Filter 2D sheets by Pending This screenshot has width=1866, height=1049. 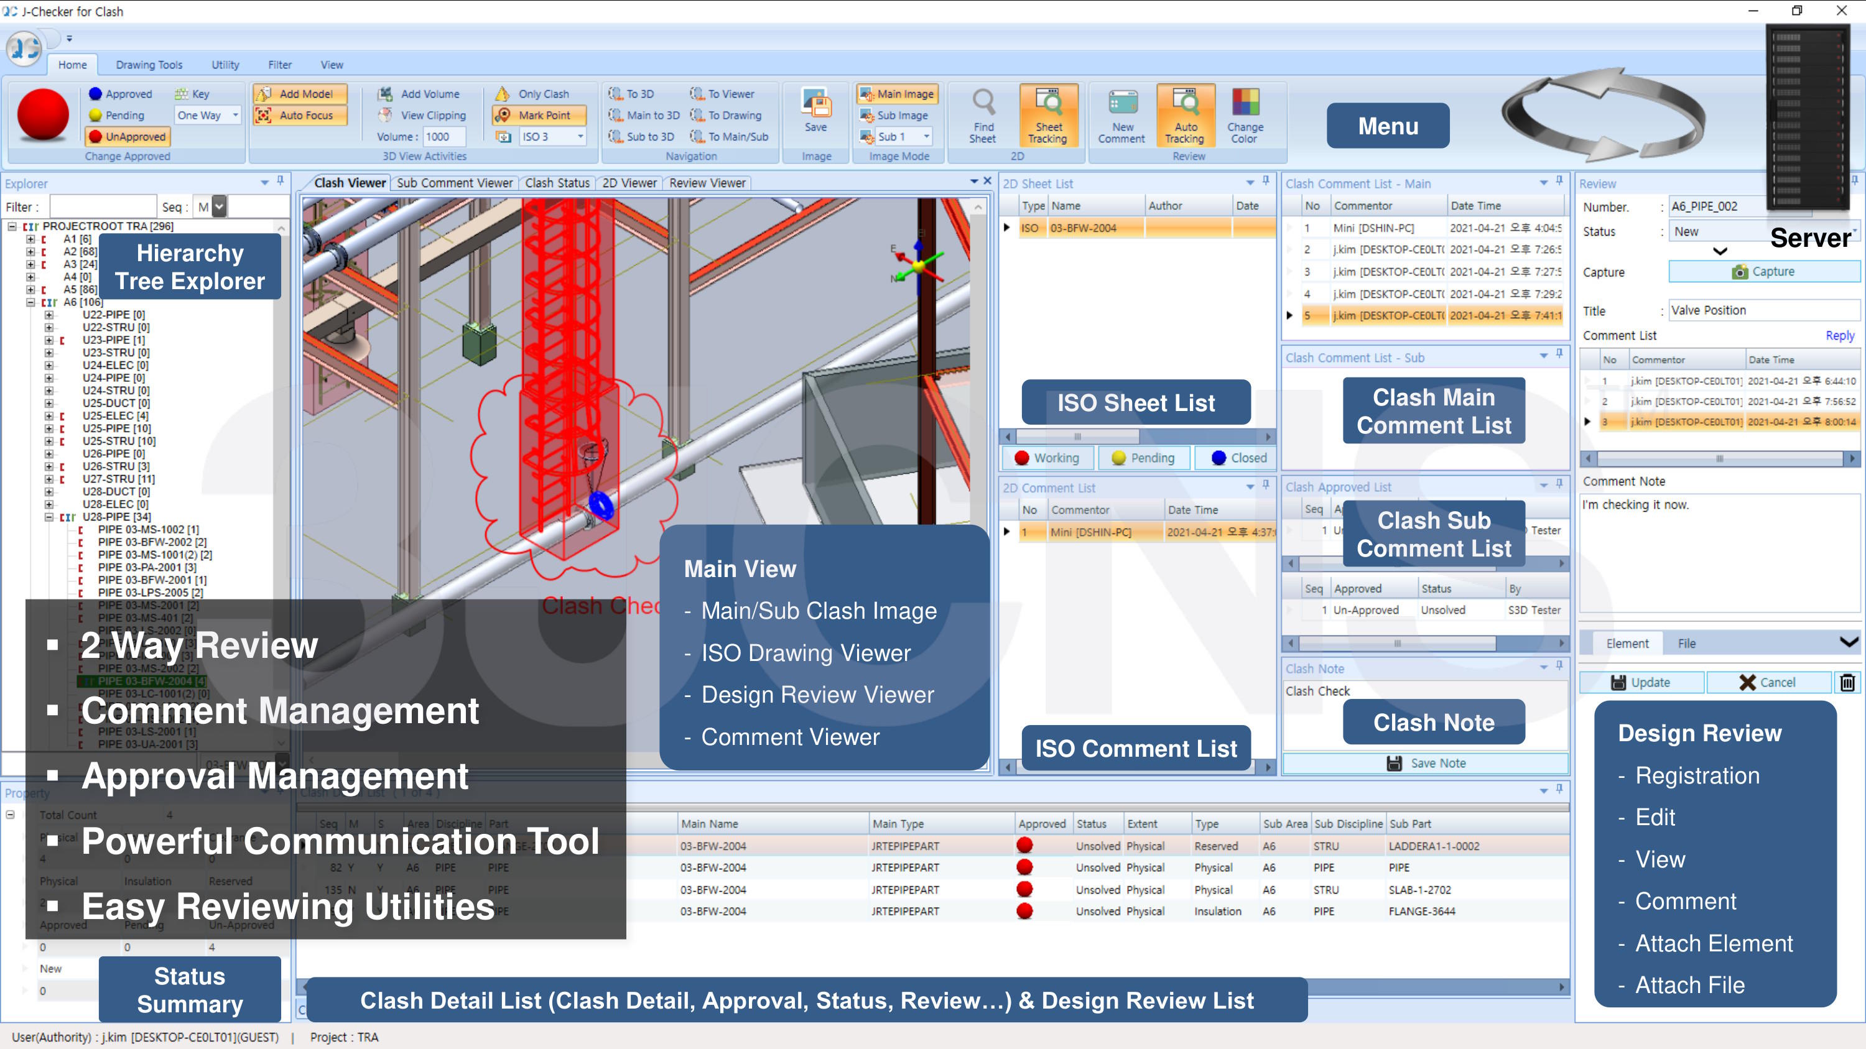coord(1144,458)
